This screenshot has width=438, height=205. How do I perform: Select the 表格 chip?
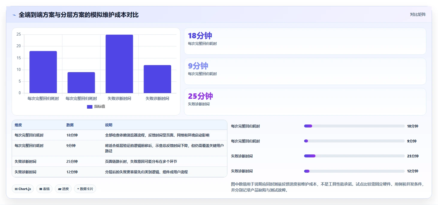point(44,189)
